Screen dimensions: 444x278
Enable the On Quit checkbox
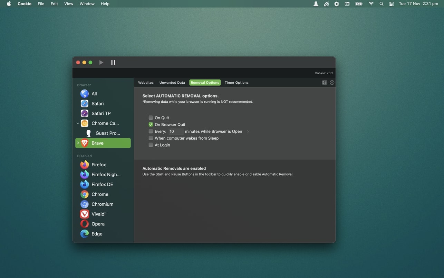tap(151, 118)
